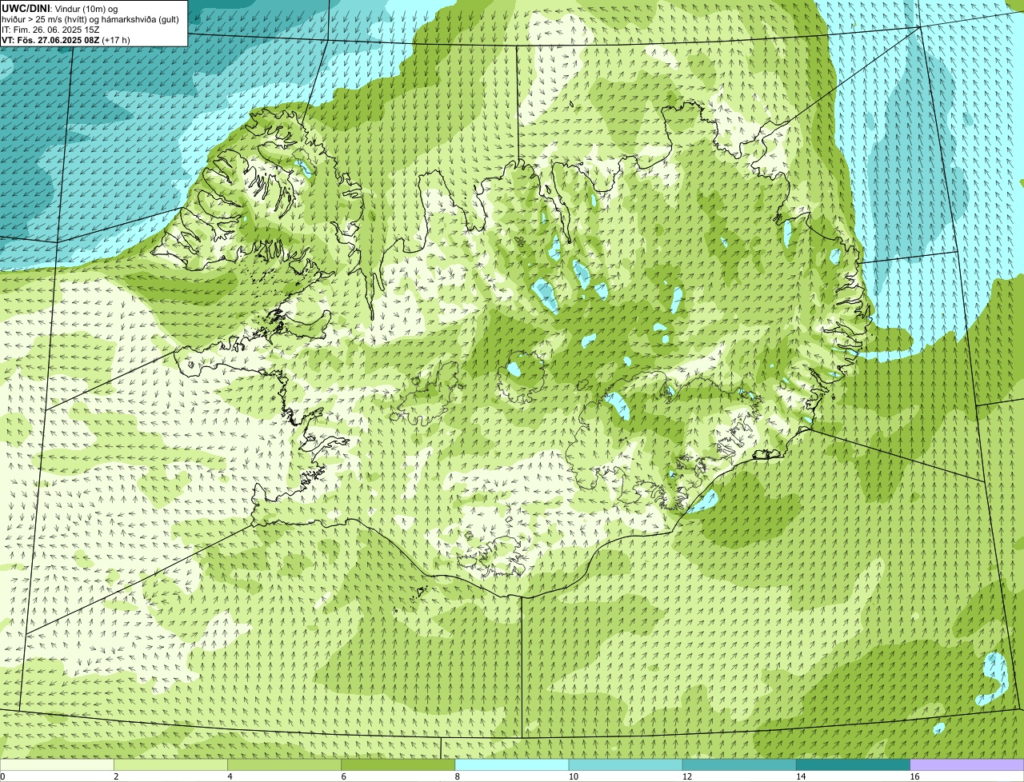Click the legend scale label "14"
Screen dimensions: 1024x782
(801, 776)
